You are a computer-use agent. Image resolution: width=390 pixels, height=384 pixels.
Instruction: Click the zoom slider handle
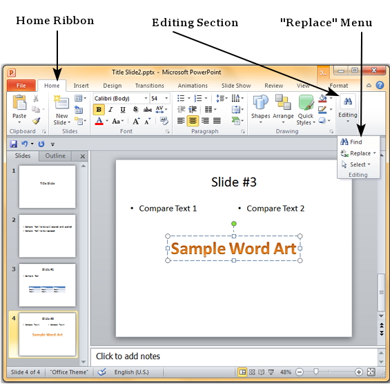coord(316,372)
